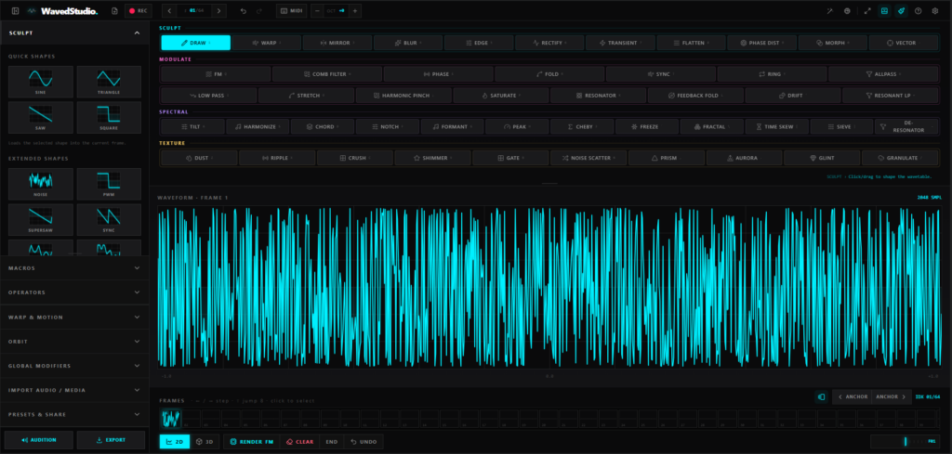Switch to 2D waveform view
952x454 pixels.
click(175, 442)
